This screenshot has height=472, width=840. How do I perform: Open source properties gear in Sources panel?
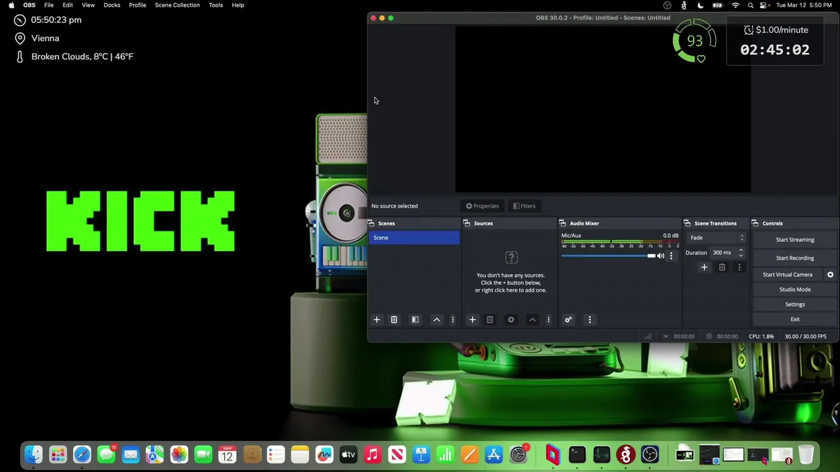pyautogui.click(x=511, y=320)
